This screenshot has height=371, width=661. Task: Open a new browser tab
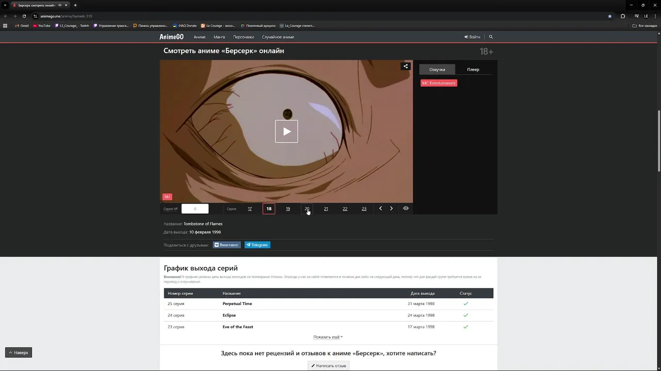click(x=75, y=5)
